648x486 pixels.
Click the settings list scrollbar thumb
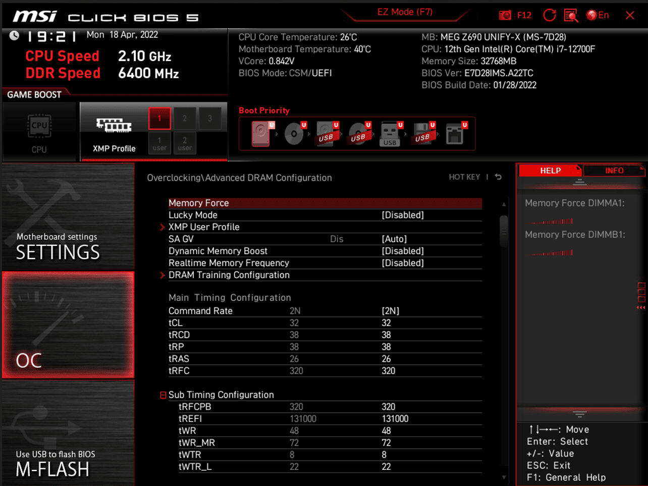coord(504,231)
